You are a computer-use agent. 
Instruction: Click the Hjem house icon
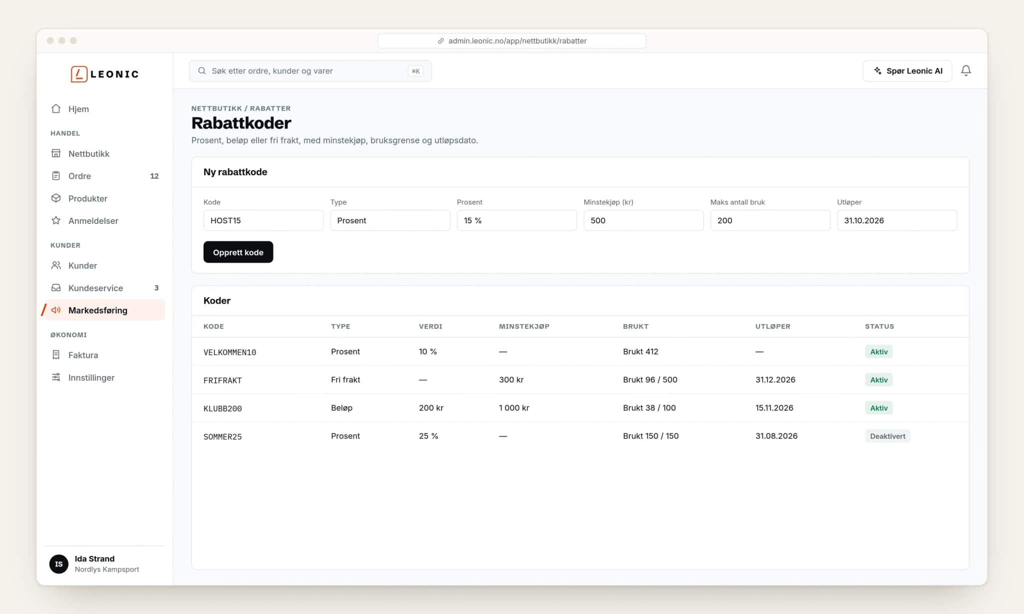(x=56, y=108)
